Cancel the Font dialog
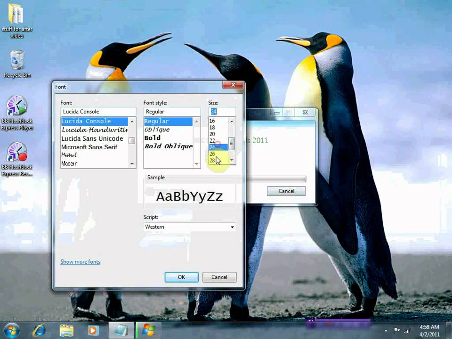Screen dimensions: 452x339 point(219,277)
